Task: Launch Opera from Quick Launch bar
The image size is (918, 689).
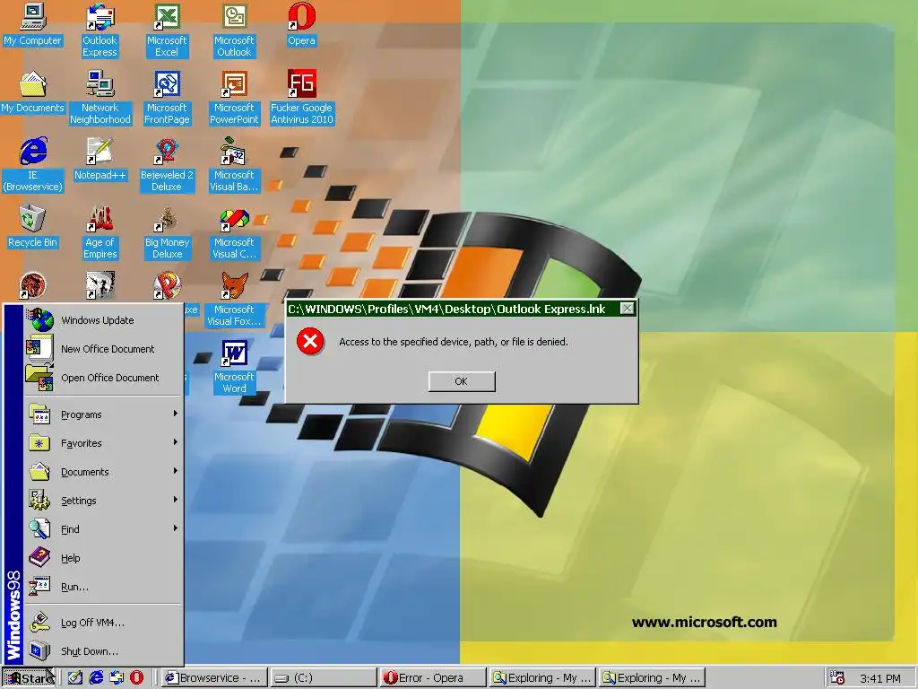Action: [x=136, y=678]
